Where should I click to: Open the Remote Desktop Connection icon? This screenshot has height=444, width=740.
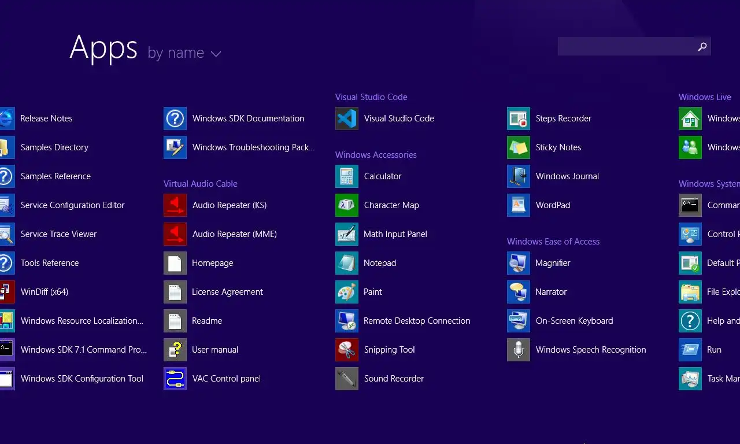(347, 321)
